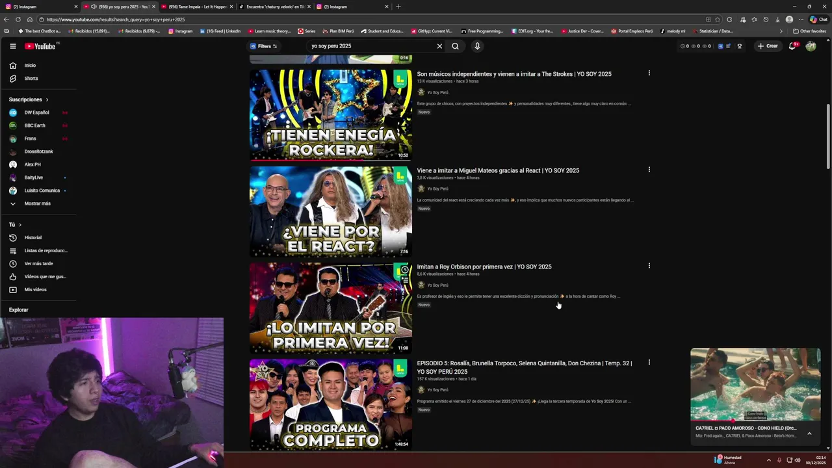Screen dimensions: 832x468
Task: Click the CA7RIEL miniplayer video
Action: click(755, 384)
